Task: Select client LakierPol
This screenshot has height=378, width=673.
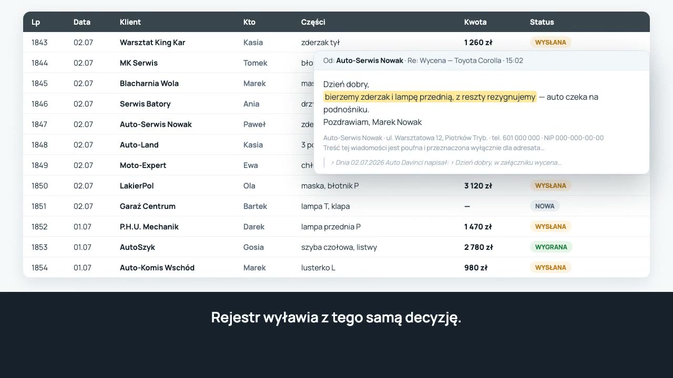Action: (137, 186)
